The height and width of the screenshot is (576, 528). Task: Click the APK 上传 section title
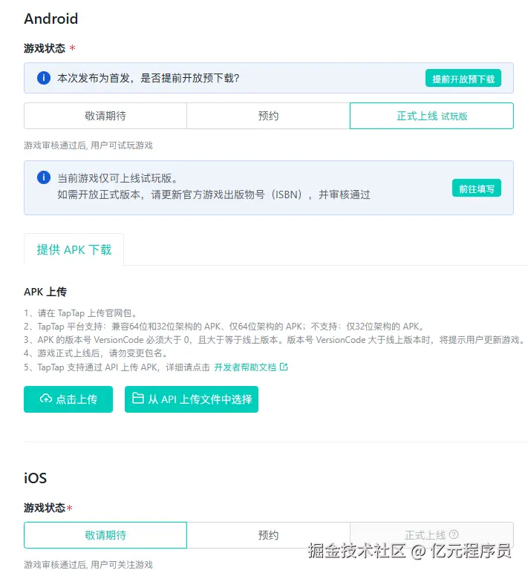pos(45,292)
